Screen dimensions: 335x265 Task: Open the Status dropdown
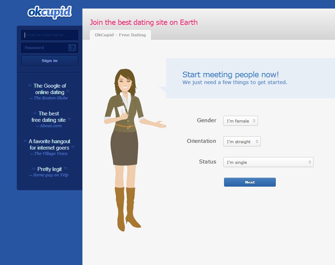coord(268,162)
